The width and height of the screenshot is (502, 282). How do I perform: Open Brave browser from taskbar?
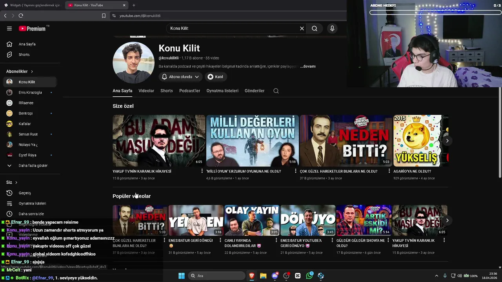252,276
